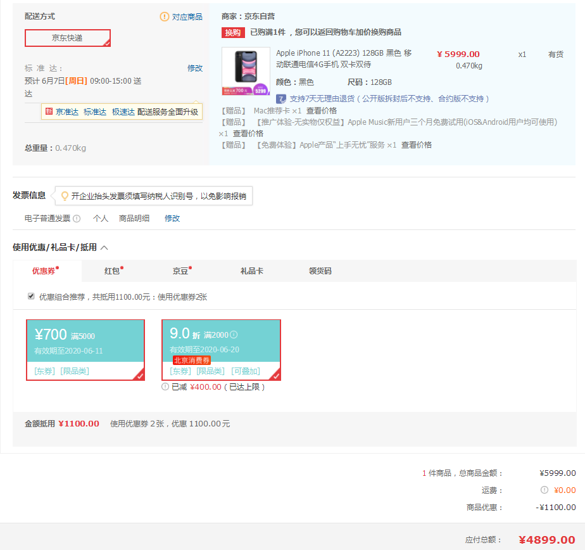Click 查看价格 for the Mac推荐卡 gift

322,111
